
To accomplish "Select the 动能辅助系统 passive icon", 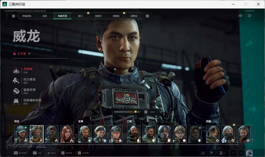I will click(16, 101).
